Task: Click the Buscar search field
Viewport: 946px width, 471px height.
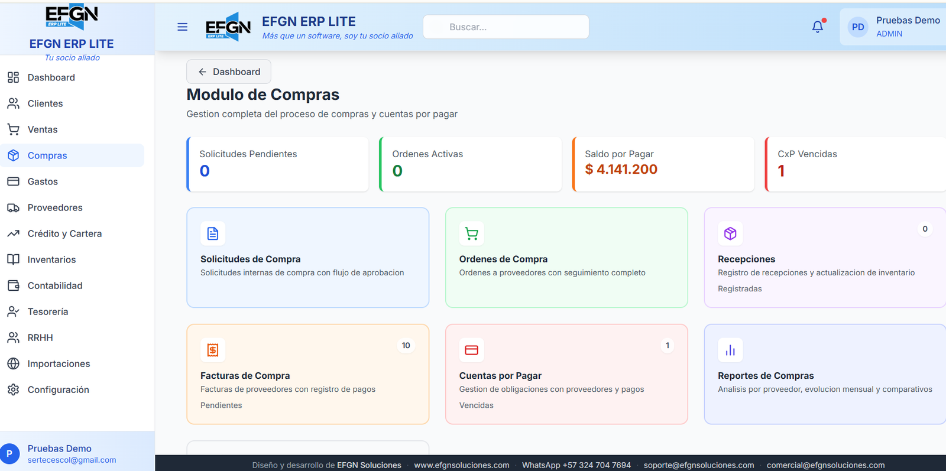Action: pyautogui.click(x=506, y=27)
